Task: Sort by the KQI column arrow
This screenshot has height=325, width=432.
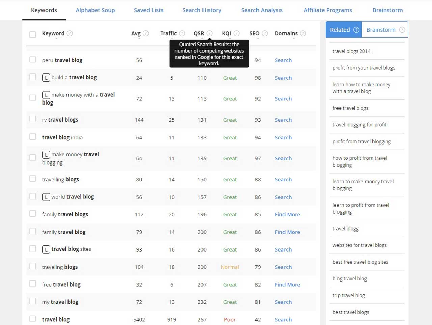Action: click(230, 39)
